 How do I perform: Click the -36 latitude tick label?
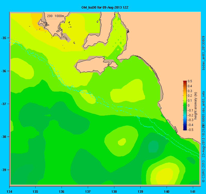(4, 71)
